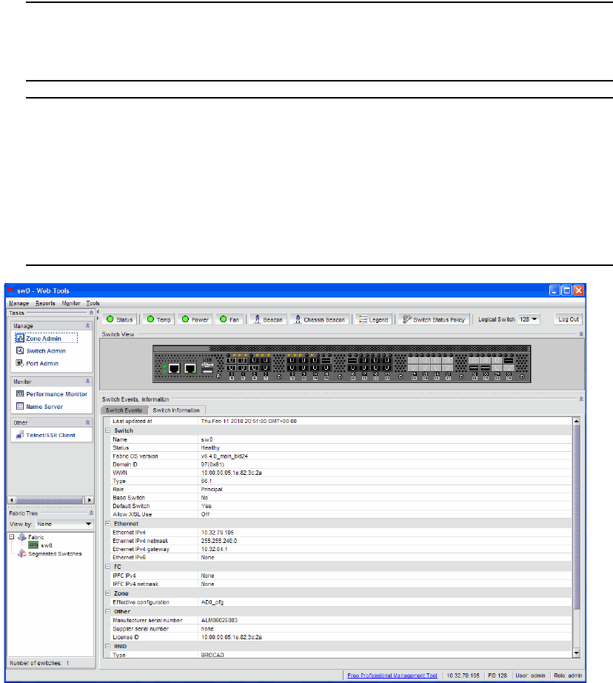This screenshot has width=613, height=683.
Task: Hide the left Tasks pane arrow
Action: [x=98, y=312]
